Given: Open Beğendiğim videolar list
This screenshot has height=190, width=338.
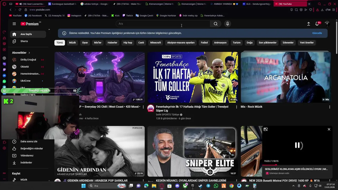Looking at the screenshot, I should click(28, 149).
